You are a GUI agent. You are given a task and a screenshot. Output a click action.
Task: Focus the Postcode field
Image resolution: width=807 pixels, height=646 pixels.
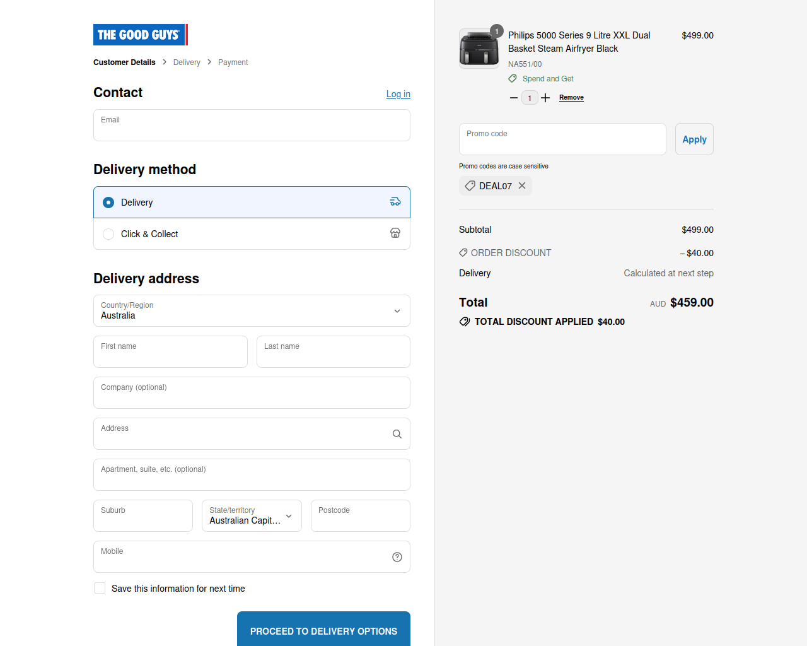(361, 516)
